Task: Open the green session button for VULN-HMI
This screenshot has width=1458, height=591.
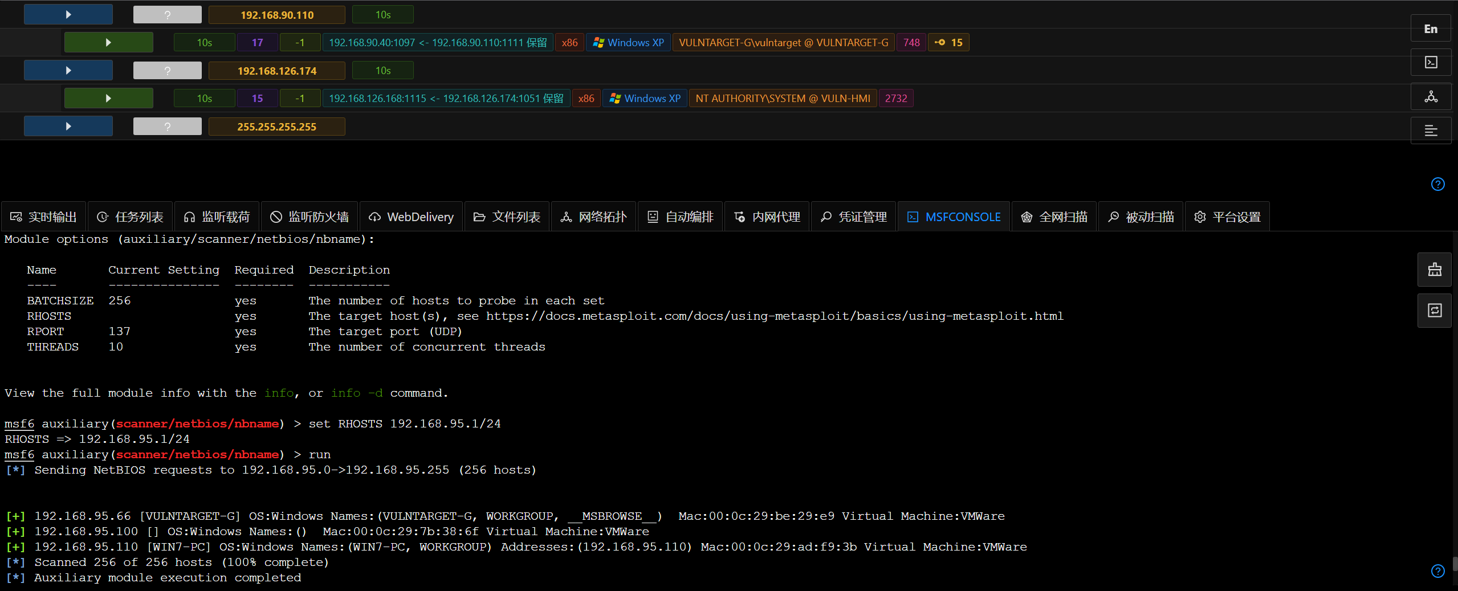Action: coord(108,98)
